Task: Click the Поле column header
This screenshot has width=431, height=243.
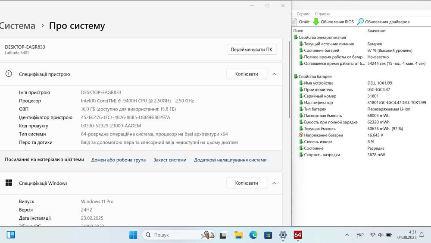Action: pyautogui.click(x=329, y=31)
